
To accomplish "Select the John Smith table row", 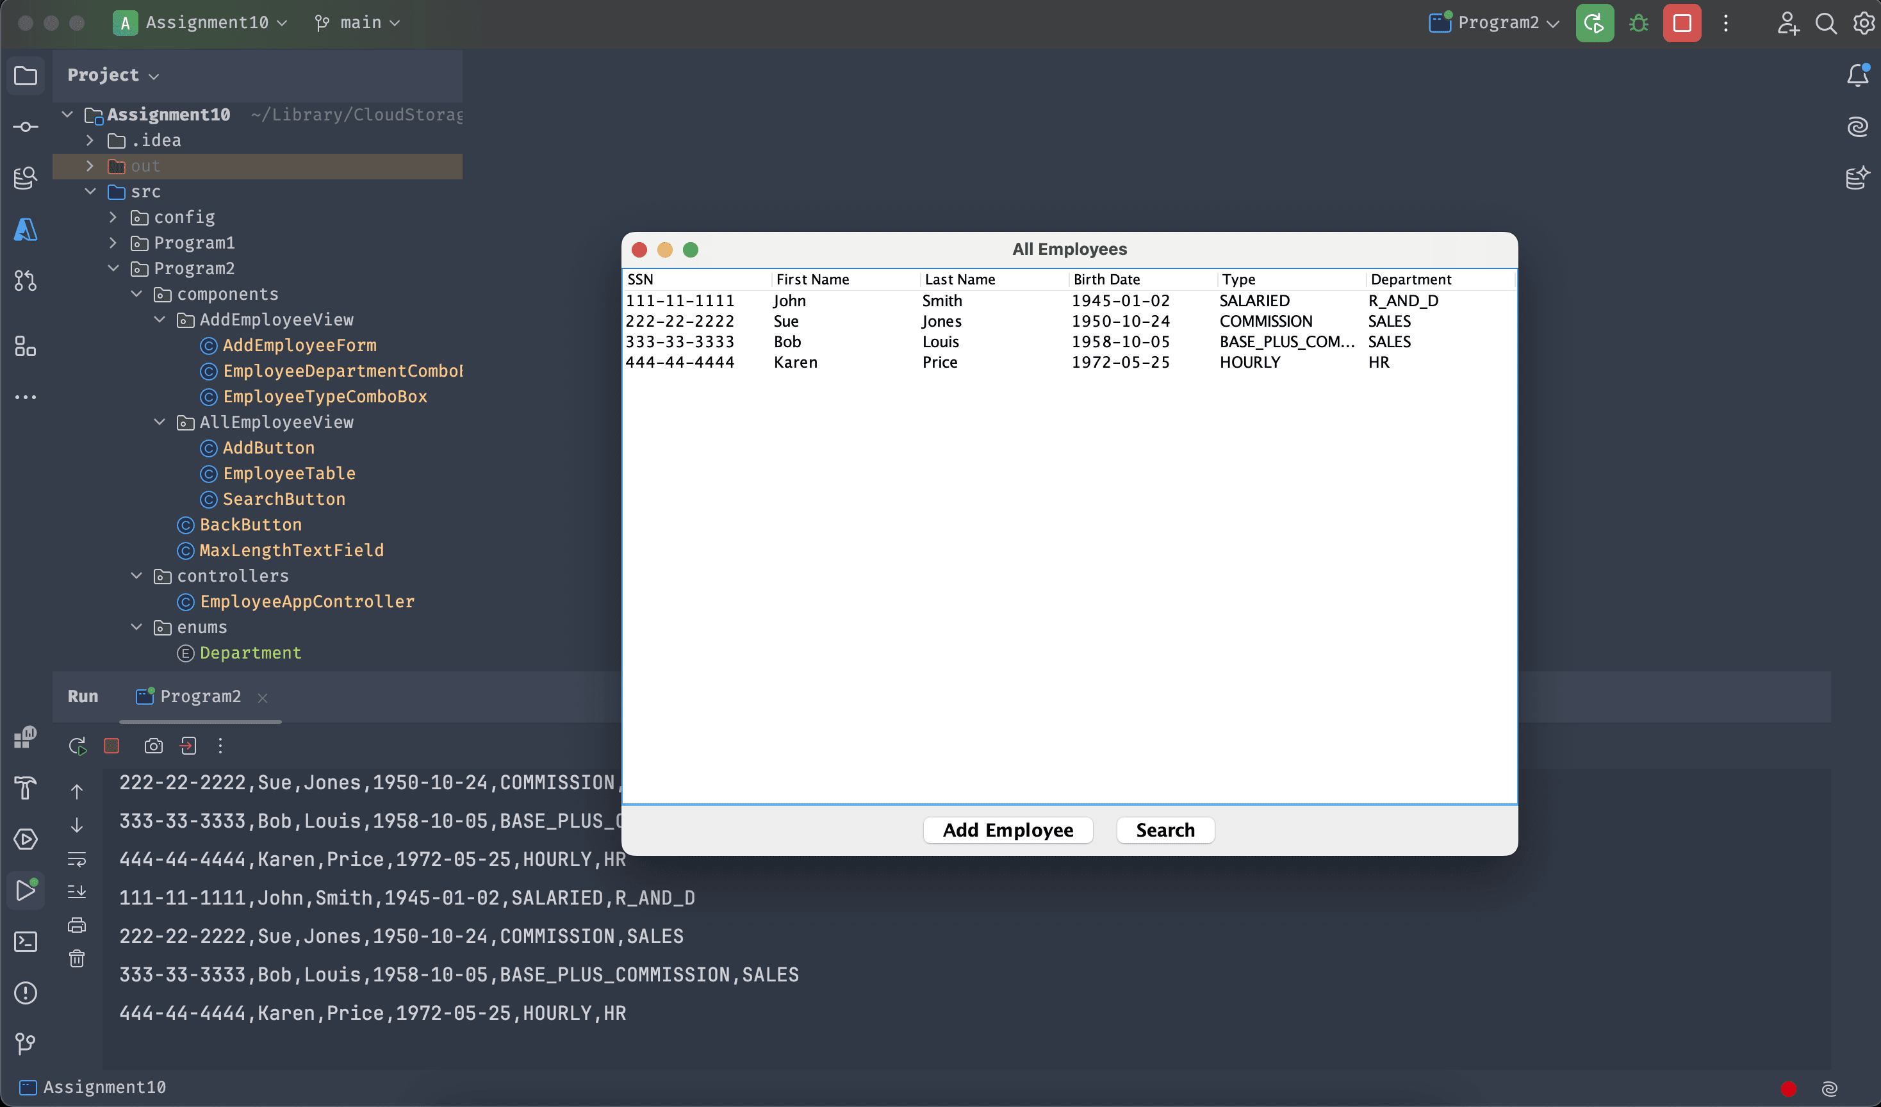I will tap(1069, 301).
